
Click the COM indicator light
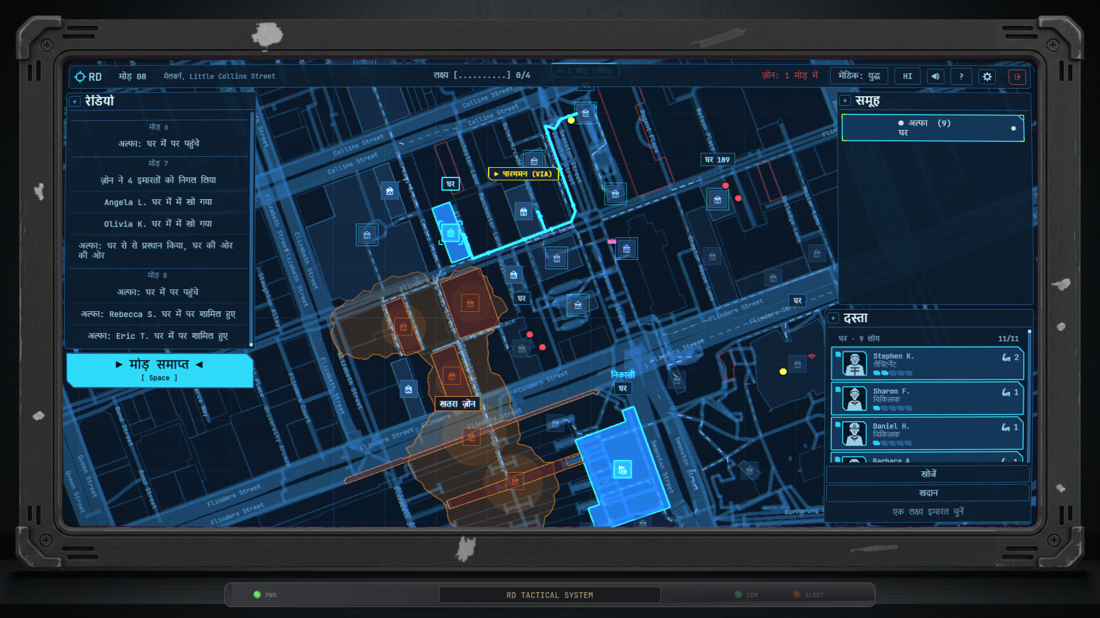[738, 595]
